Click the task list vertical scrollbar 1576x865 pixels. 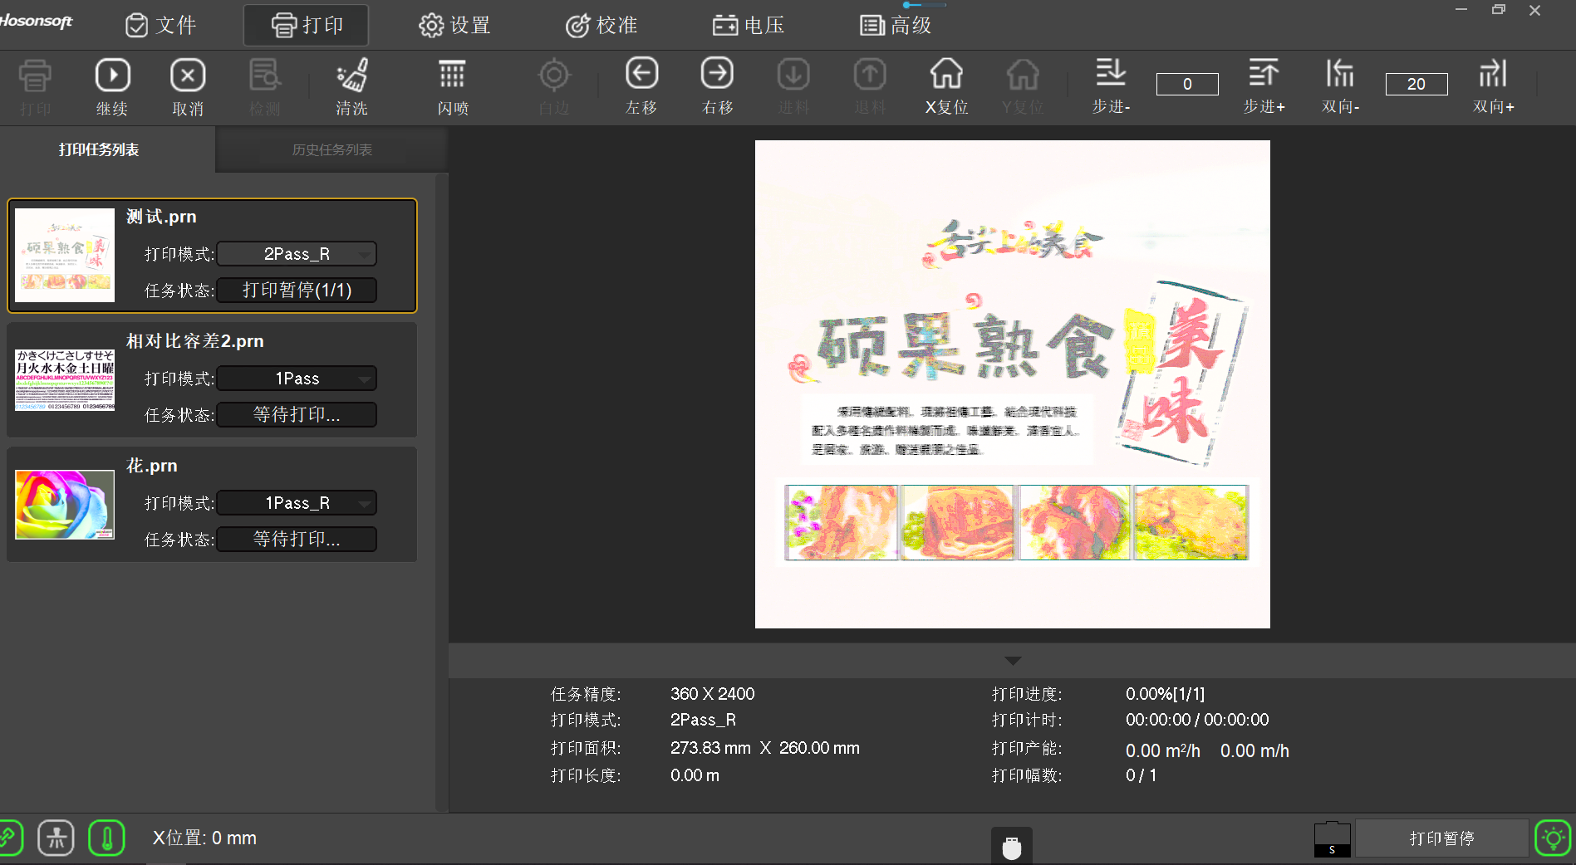pos(442,492)
